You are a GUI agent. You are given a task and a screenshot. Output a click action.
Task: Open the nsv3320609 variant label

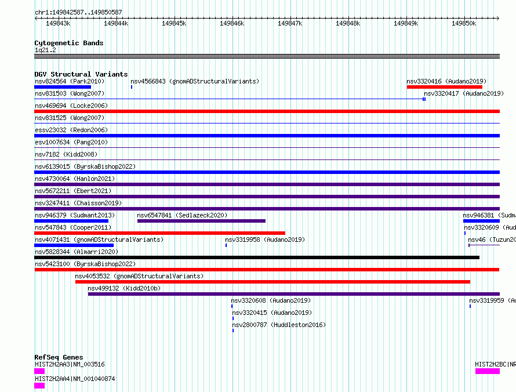(490, 227)
